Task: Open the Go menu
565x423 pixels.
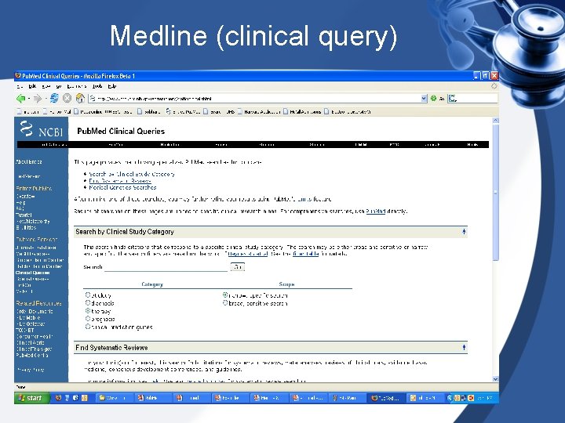Action: (59, 86)
